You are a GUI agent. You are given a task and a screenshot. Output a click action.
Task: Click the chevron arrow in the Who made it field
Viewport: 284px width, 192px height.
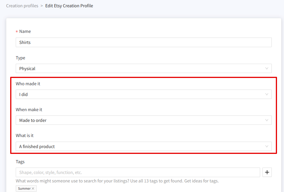[x=267, y=94]
